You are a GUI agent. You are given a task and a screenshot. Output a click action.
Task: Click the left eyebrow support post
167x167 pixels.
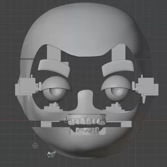(54, 53)
